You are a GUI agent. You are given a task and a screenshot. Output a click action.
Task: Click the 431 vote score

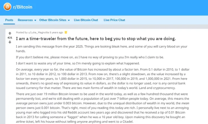10,38
